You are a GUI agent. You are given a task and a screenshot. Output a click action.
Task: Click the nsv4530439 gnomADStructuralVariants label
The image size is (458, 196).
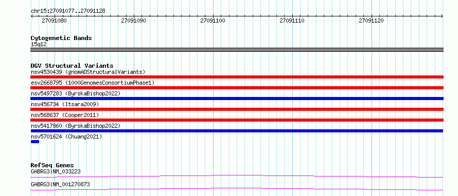point(88,72)
